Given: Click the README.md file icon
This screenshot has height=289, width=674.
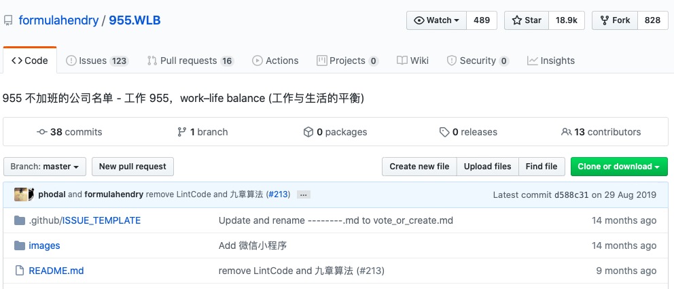Looking at the screenshot, I should (x=19, y=271).
